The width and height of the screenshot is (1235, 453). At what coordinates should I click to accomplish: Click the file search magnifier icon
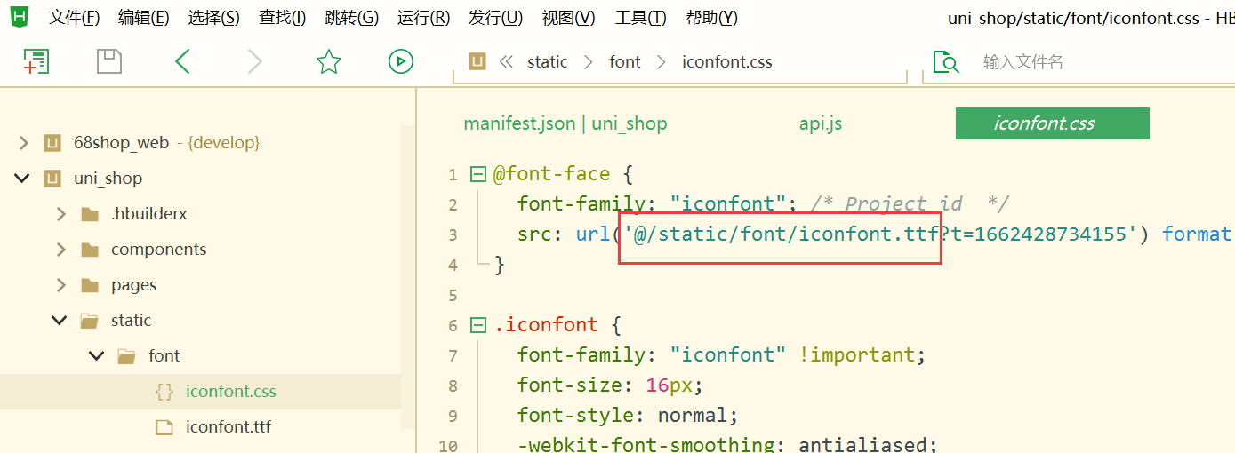pos(946,61)
